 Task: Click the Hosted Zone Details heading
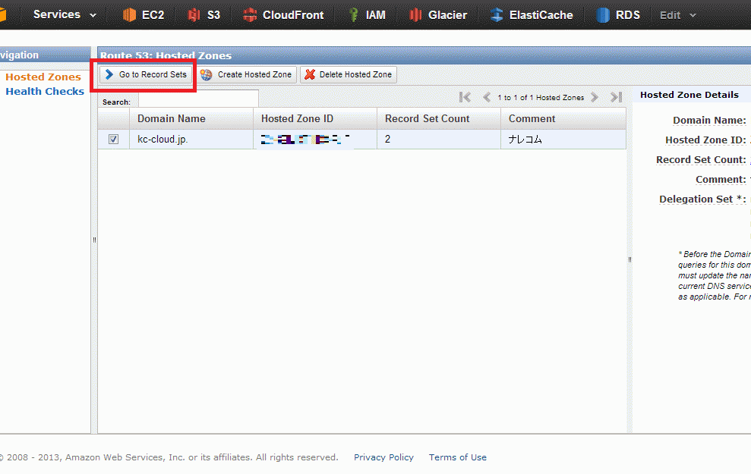(x=689, y=95)
